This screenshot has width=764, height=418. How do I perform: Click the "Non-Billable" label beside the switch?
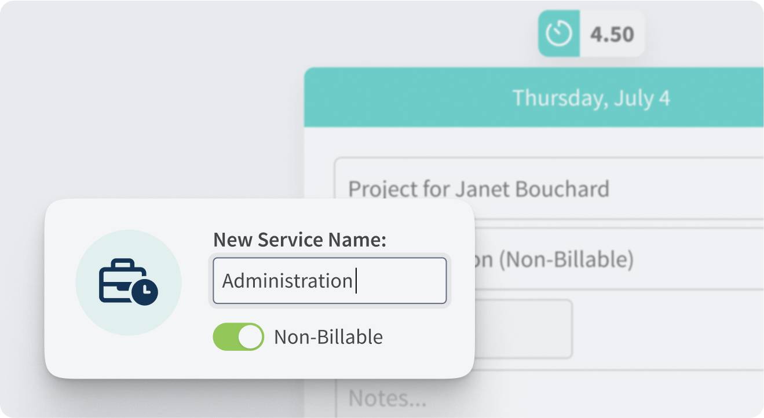tap(328, 337)
